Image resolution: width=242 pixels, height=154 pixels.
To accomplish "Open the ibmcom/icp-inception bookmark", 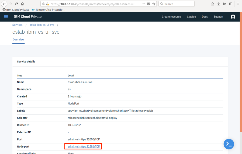I will point(49,10).
